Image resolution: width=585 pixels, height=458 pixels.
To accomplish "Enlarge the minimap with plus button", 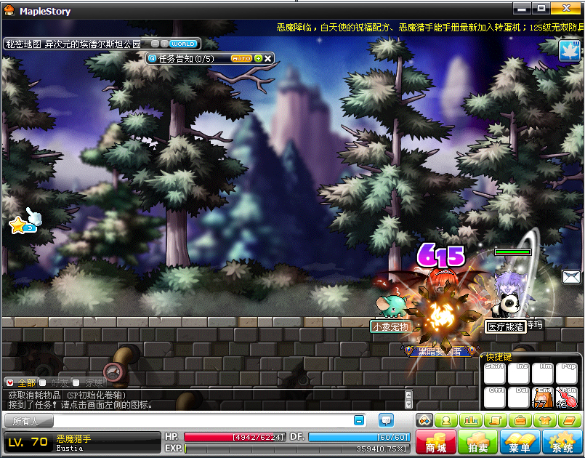I will 164,44.
